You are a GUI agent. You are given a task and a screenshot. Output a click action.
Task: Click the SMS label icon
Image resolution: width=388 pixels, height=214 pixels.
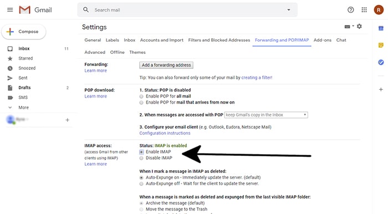pyautogui.click(x=10, y=98)
